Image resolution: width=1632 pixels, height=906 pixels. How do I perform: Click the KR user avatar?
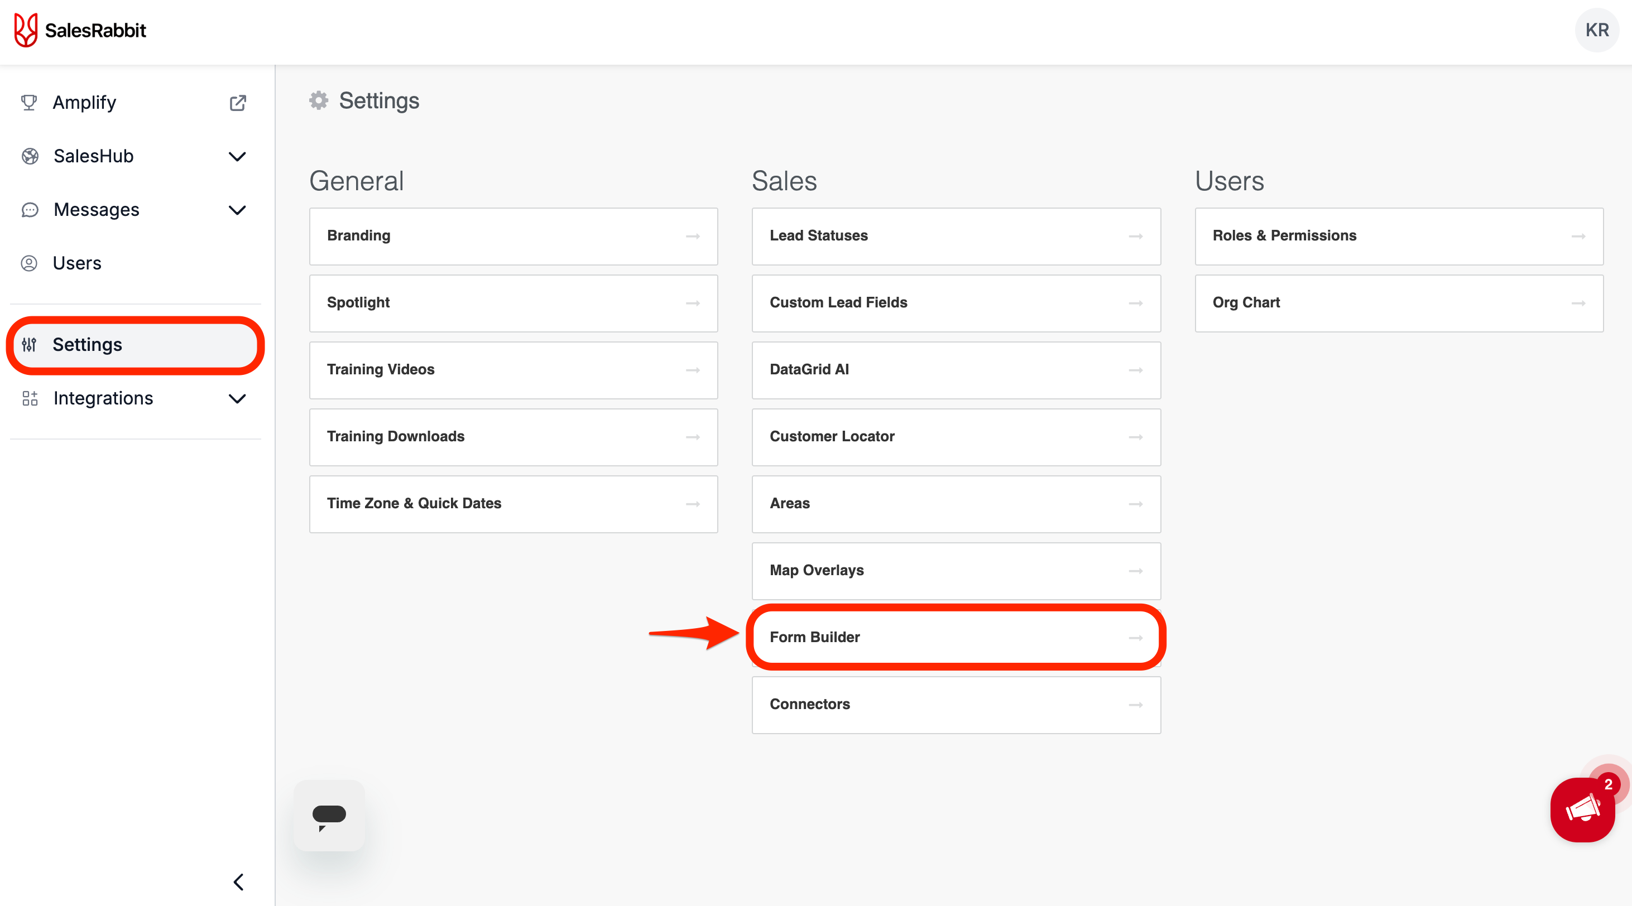point(1596,30)
